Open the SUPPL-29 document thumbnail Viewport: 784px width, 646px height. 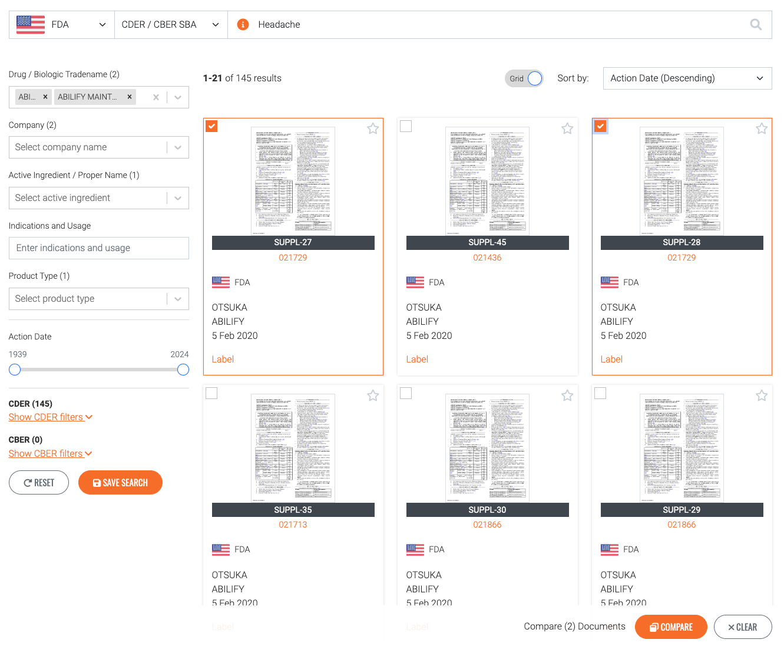(x=682, y=449)
